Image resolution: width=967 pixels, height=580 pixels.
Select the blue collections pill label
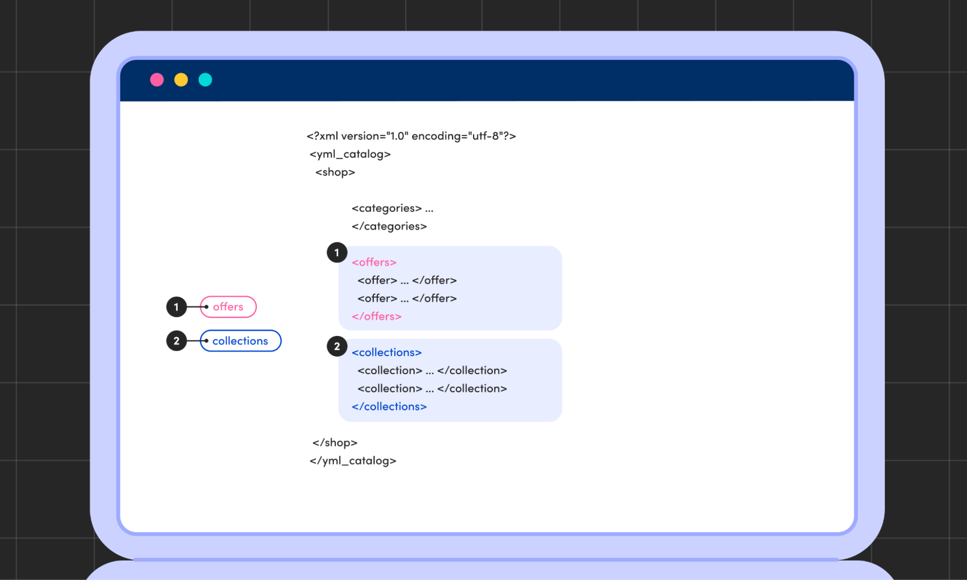(x=240, y=341)
